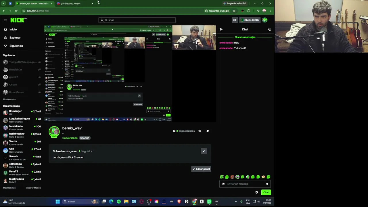Open Pregunta a Gemini button
The height and width of the screenshot is (207, 368).
click(234, 3)
